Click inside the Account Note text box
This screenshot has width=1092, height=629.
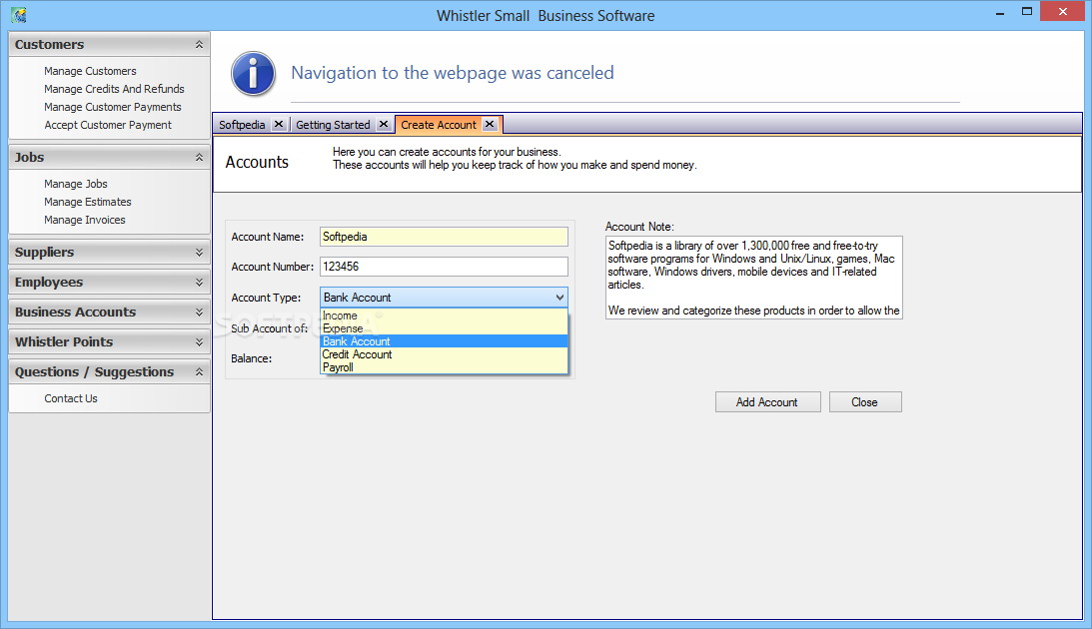754,278
